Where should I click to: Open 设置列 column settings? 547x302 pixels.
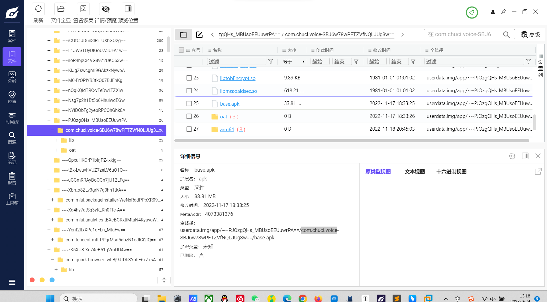coord(540,66)
